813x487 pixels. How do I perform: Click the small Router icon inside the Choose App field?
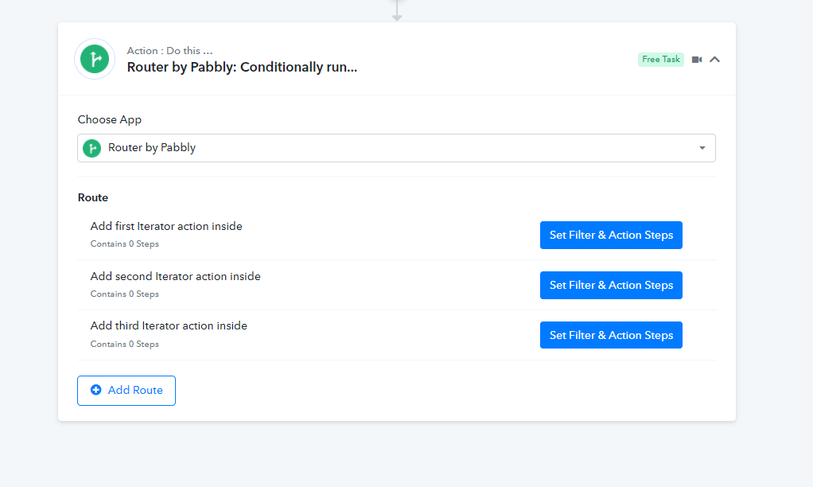(91, 148)
